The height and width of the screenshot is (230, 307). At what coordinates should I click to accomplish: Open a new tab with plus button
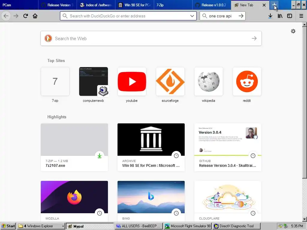coord(274,5)
